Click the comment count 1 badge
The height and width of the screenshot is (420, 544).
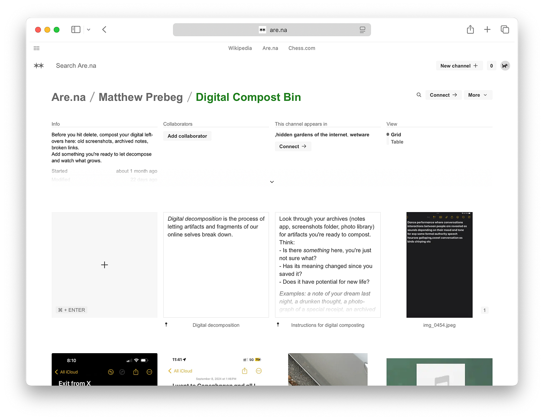[x=485, y=310]
